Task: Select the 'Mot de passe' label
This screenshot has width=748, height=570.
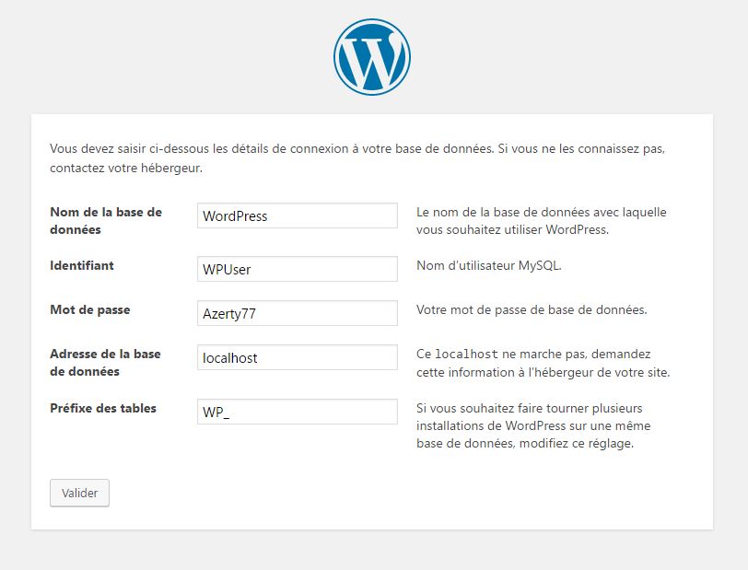Action: 89,309
